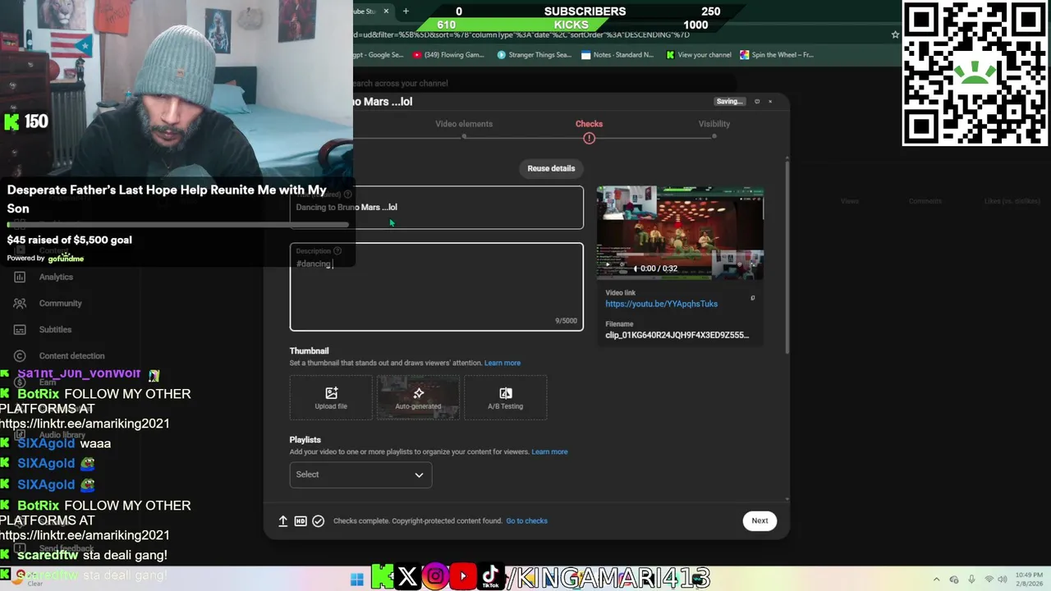Copy the video link with the copy icon
The height and width of the screenshot is (591, 1051).
pos(753,298)
